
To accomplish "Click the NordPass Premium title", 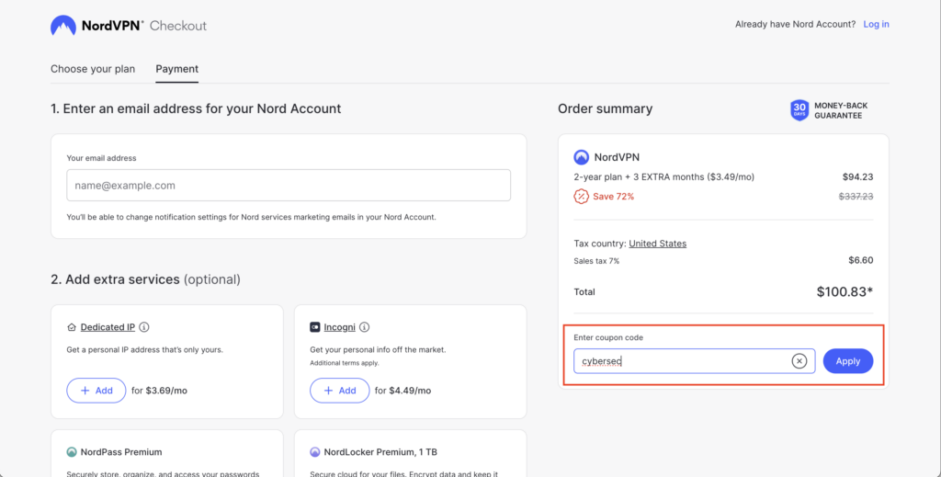I will 121,452.
